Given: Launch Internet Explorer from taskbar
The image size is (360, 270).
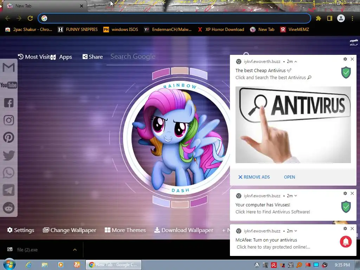Looking at the screenshot, I should (x=28, y=265).
